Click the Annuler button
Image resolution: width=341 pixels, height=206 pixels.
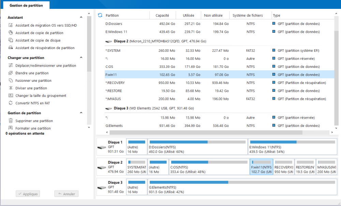[x=66, y=194]
